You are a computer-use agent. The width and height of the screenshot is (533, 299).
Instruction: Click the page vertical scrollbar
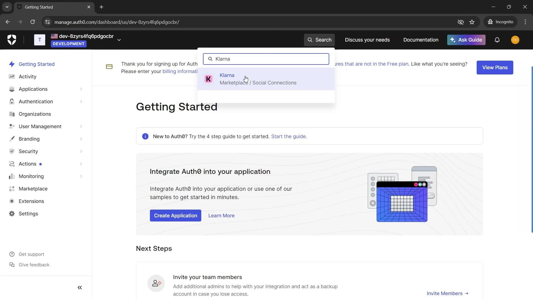point(532,149)
